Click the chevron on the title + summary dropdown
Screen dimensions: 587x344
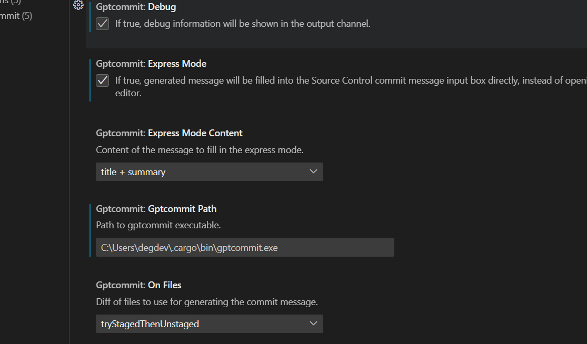tap(313, 171)
